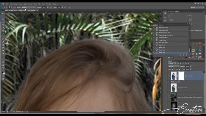The image size is (206, 116).
Task: Open layer Opacity slider arrow
Action: pos(191,66)
